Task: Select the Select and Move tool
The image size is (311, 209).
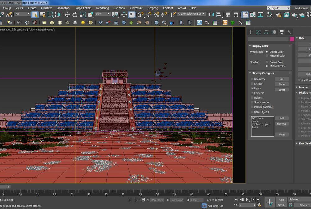Action: pyautogui.click(x=67, y=15)
